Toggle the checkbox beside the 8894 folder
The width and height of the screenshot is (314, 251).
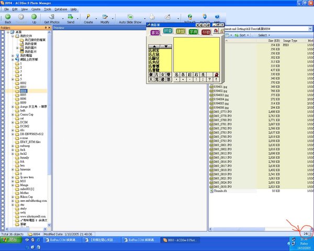tap(3, 91)
